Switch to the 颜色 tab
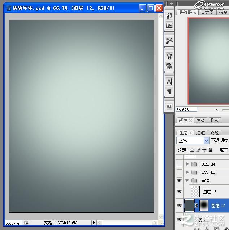 coord(183,121)
